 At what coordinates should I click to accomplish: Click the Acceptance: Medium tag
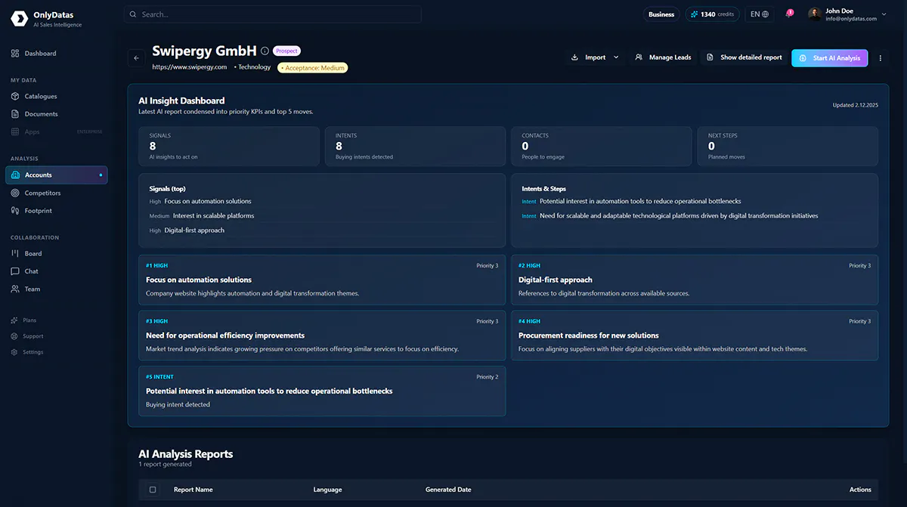[x=313, y=68]
